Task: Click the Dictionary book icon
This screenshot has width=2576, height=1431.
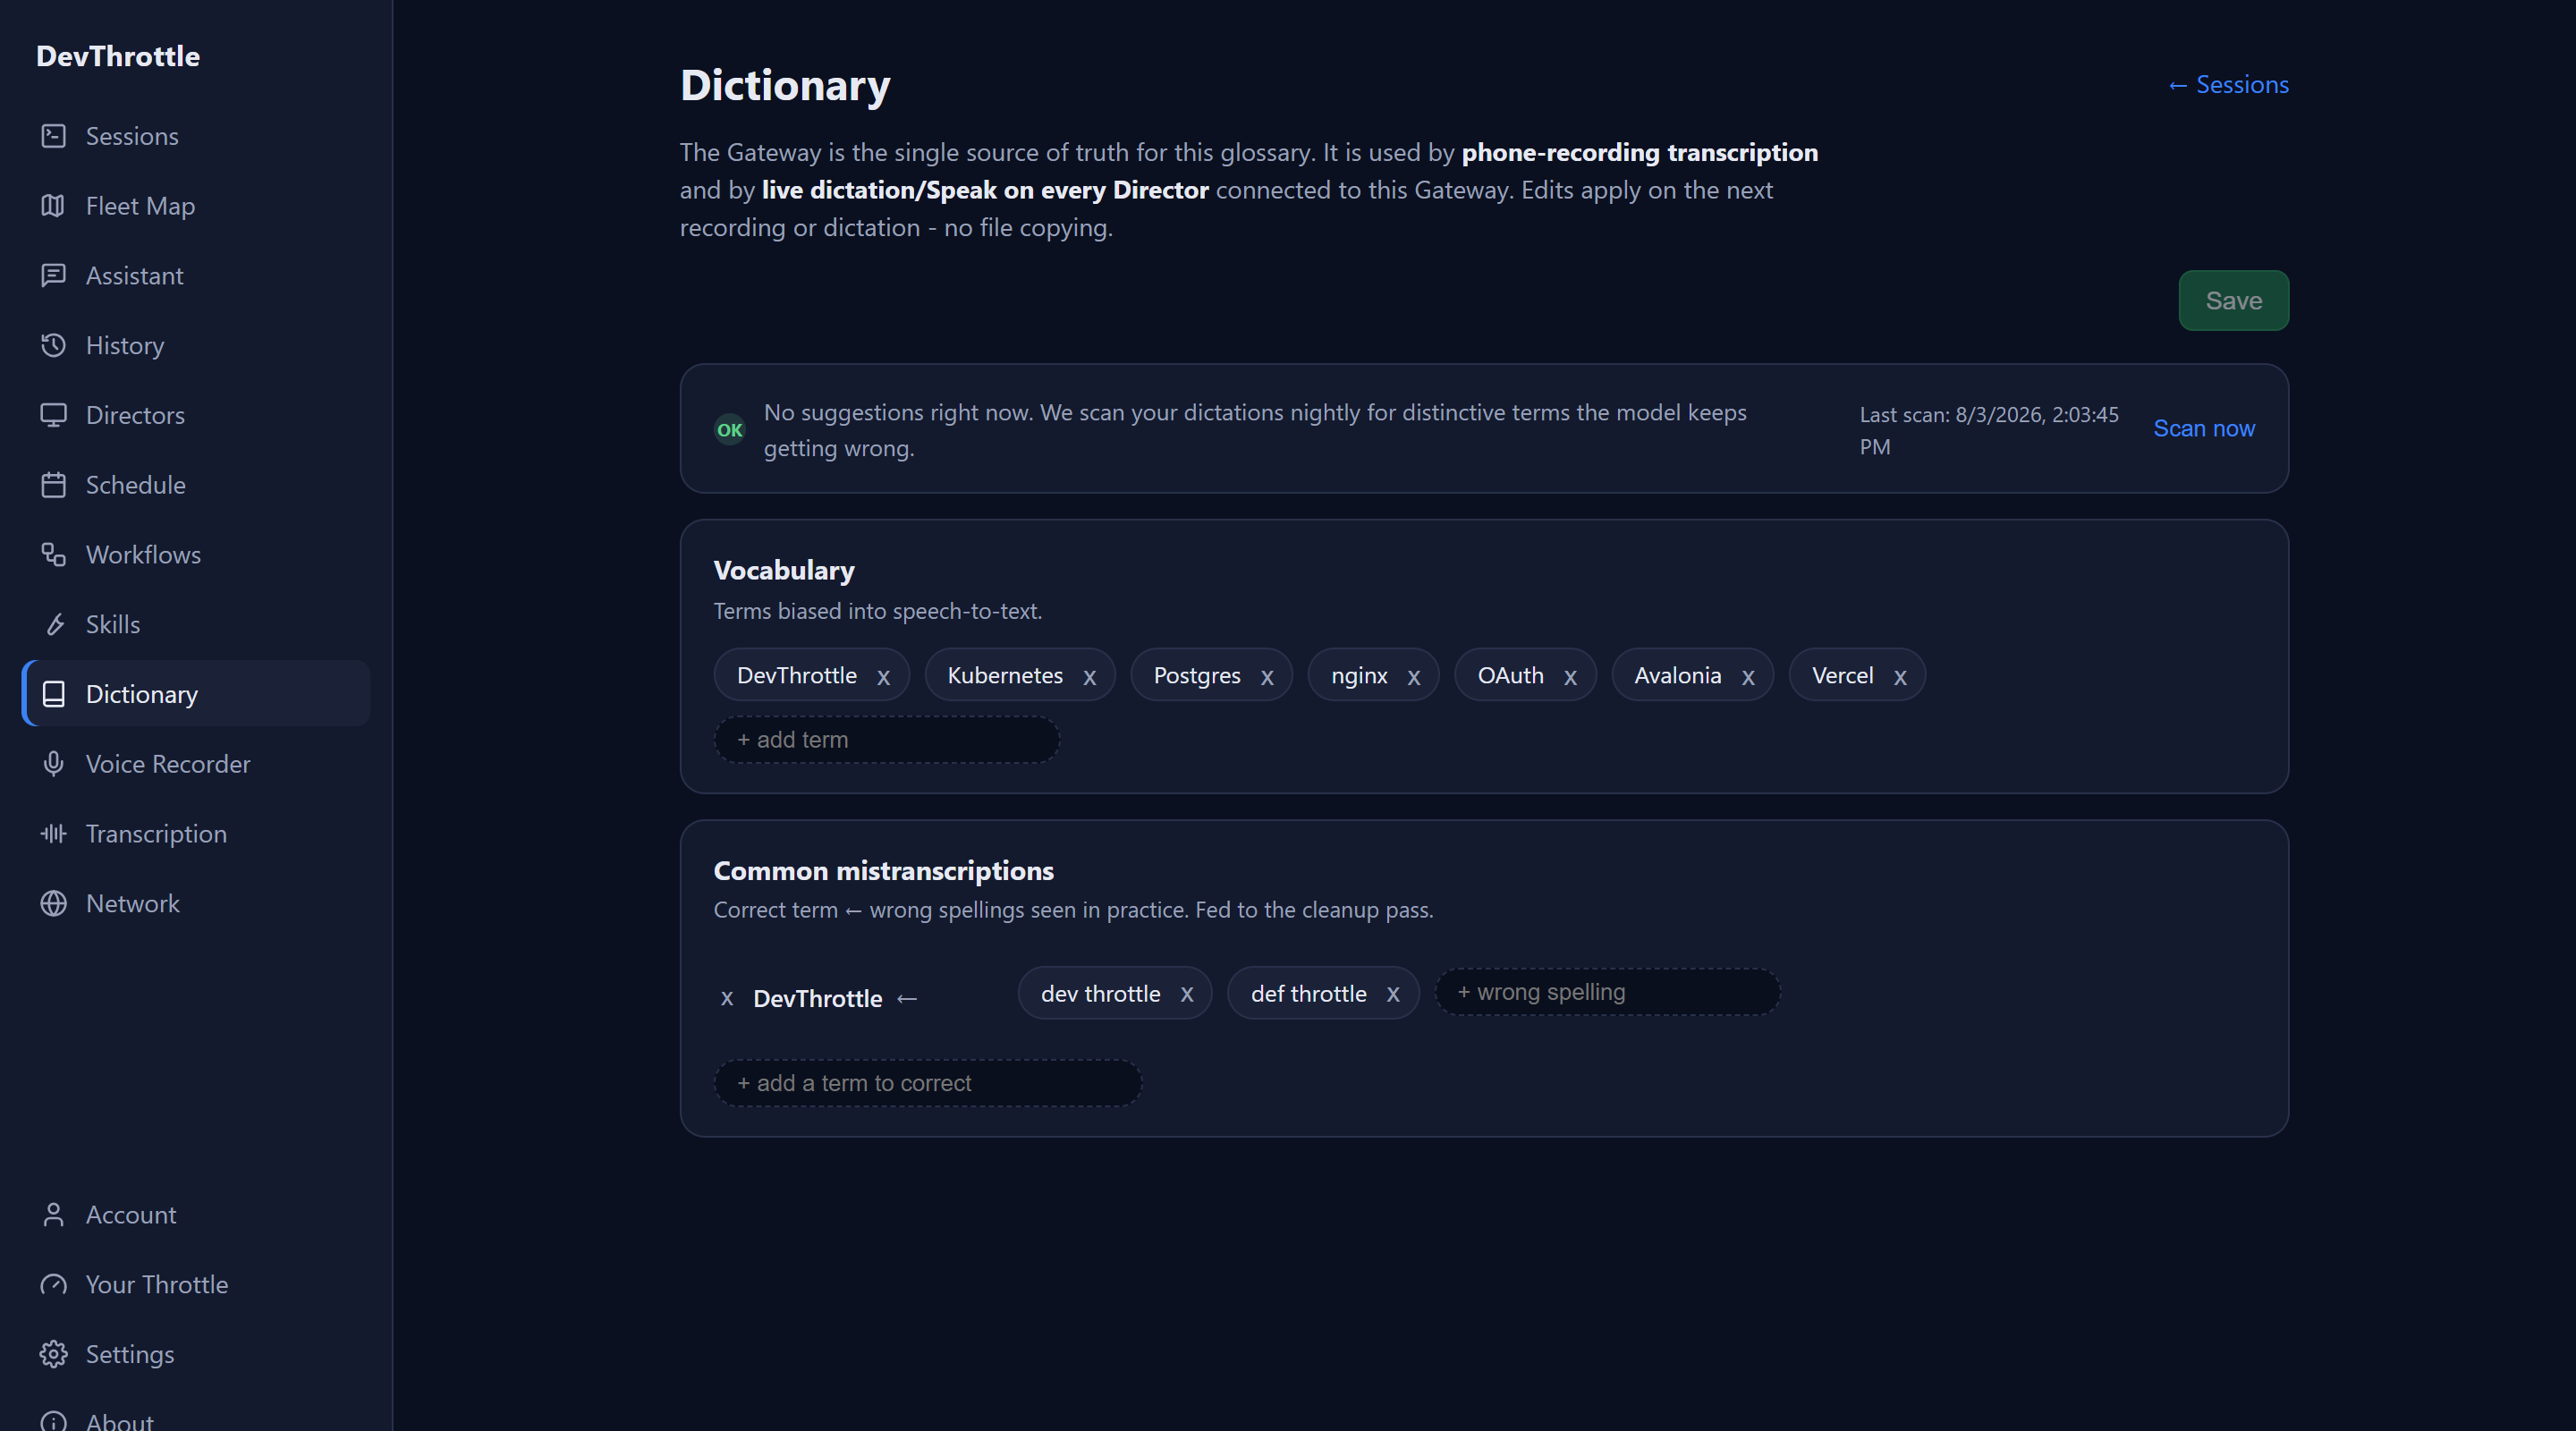Action: [53, 694]
